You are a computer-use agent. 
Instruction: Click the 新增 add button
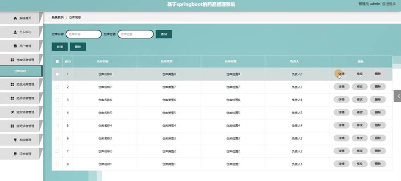click(x=59, y=47)
